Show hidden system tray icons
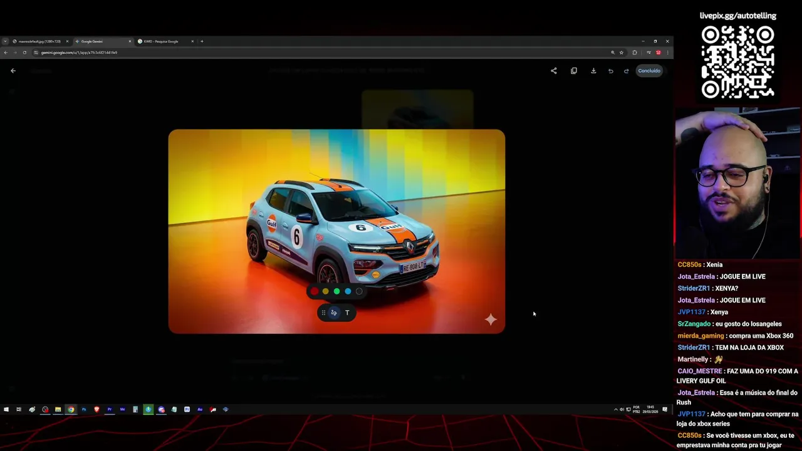The image size is (802, 451). click(615, 410)
